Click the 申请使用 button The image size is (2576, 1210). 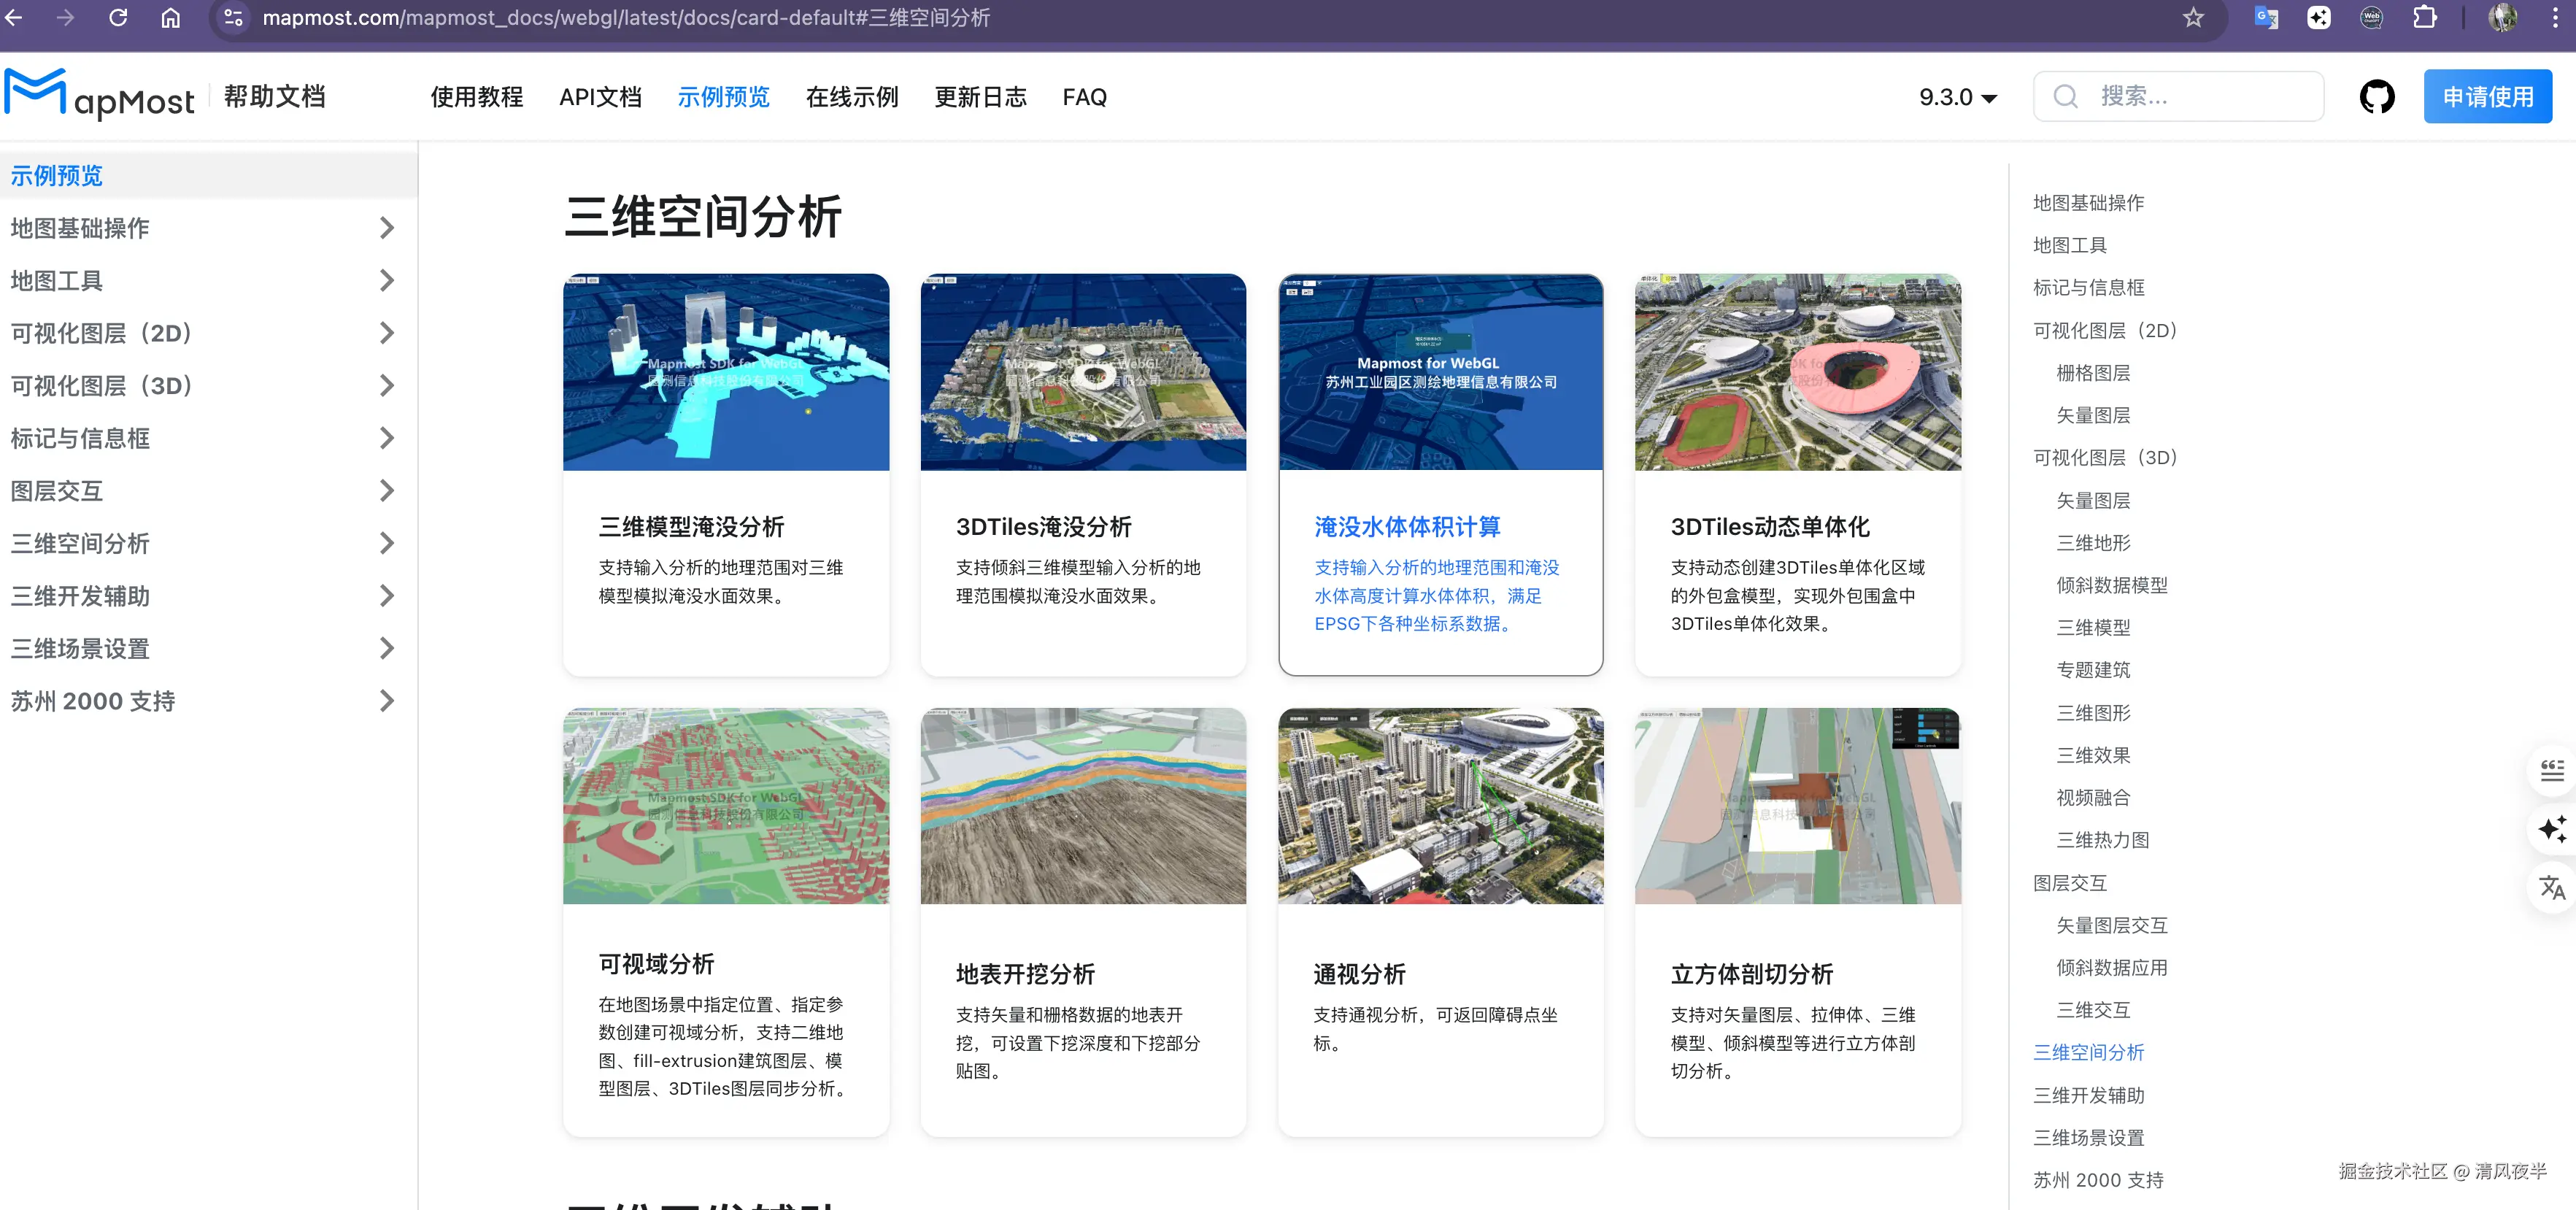2487,97
